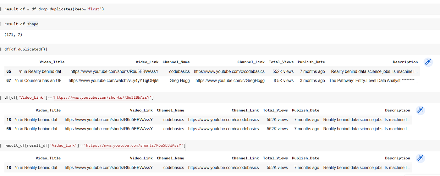Click Publish_Date header in the result_df filter output table
The image size is (440, 176).
coord(305,158)
